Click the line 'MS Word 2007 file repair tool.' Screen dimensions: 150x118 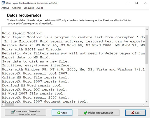33,94
